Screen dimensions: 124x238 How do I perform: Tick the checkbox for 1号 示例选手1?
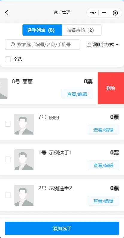8,160
